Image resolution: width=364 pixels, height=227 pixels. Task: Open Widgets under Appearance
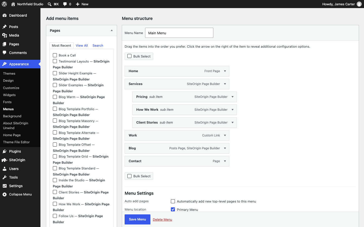coord(9,95)
